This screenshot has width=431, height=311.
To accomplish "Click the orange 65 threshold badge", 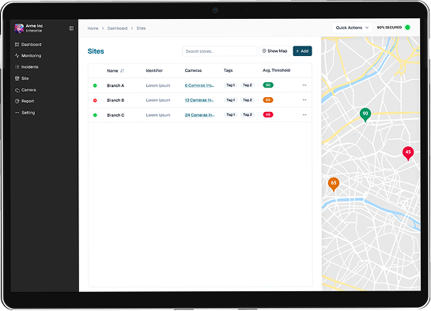I will 268,99.
